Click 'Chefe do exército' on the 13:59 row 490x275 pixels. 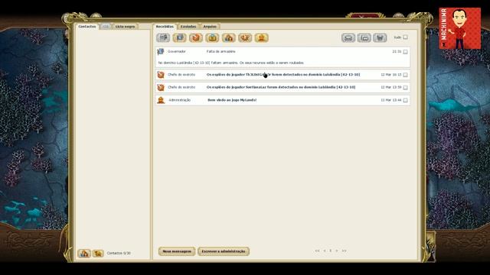click(x=181, y=87)
